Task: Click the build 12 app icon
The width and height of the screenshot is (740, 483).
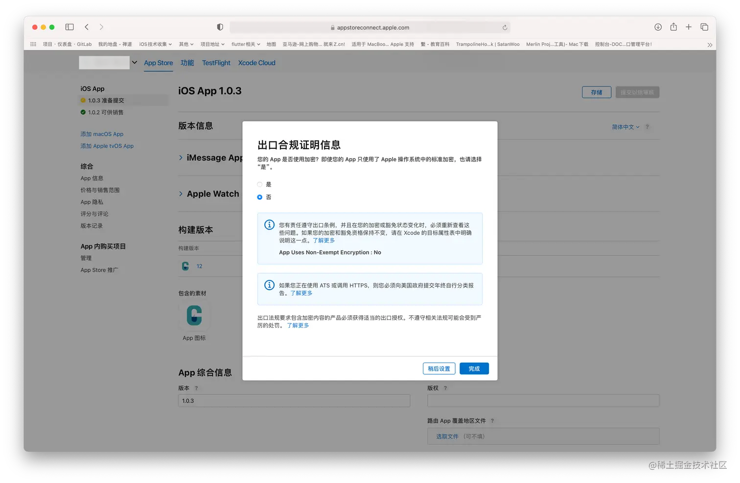Action: 185,266
